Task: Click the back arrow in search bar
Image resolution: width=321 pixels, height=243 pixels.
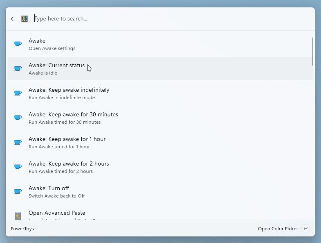Action: click(12, 19)
